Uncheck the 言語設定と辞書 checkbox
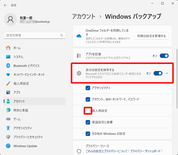178x155 pixels. [x=88, y=122]
